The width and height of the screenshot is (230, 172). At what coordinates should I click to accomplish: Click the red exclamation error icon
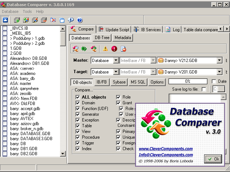pos(114,49)
